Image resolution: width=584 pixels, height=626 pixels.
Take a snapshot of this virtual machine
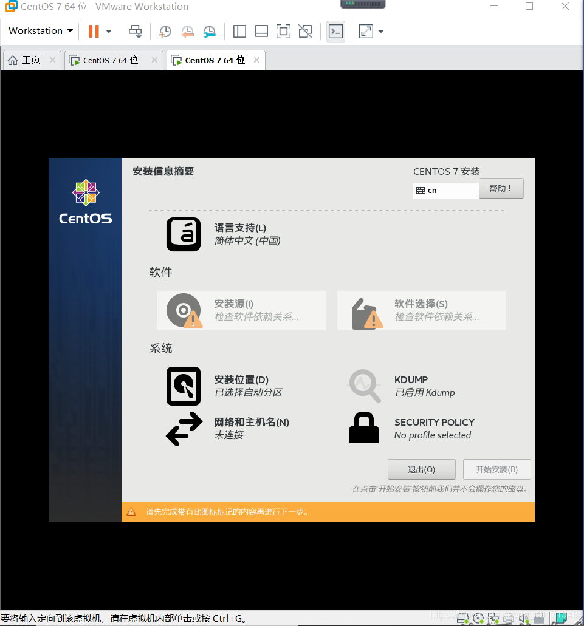[165, 31]
